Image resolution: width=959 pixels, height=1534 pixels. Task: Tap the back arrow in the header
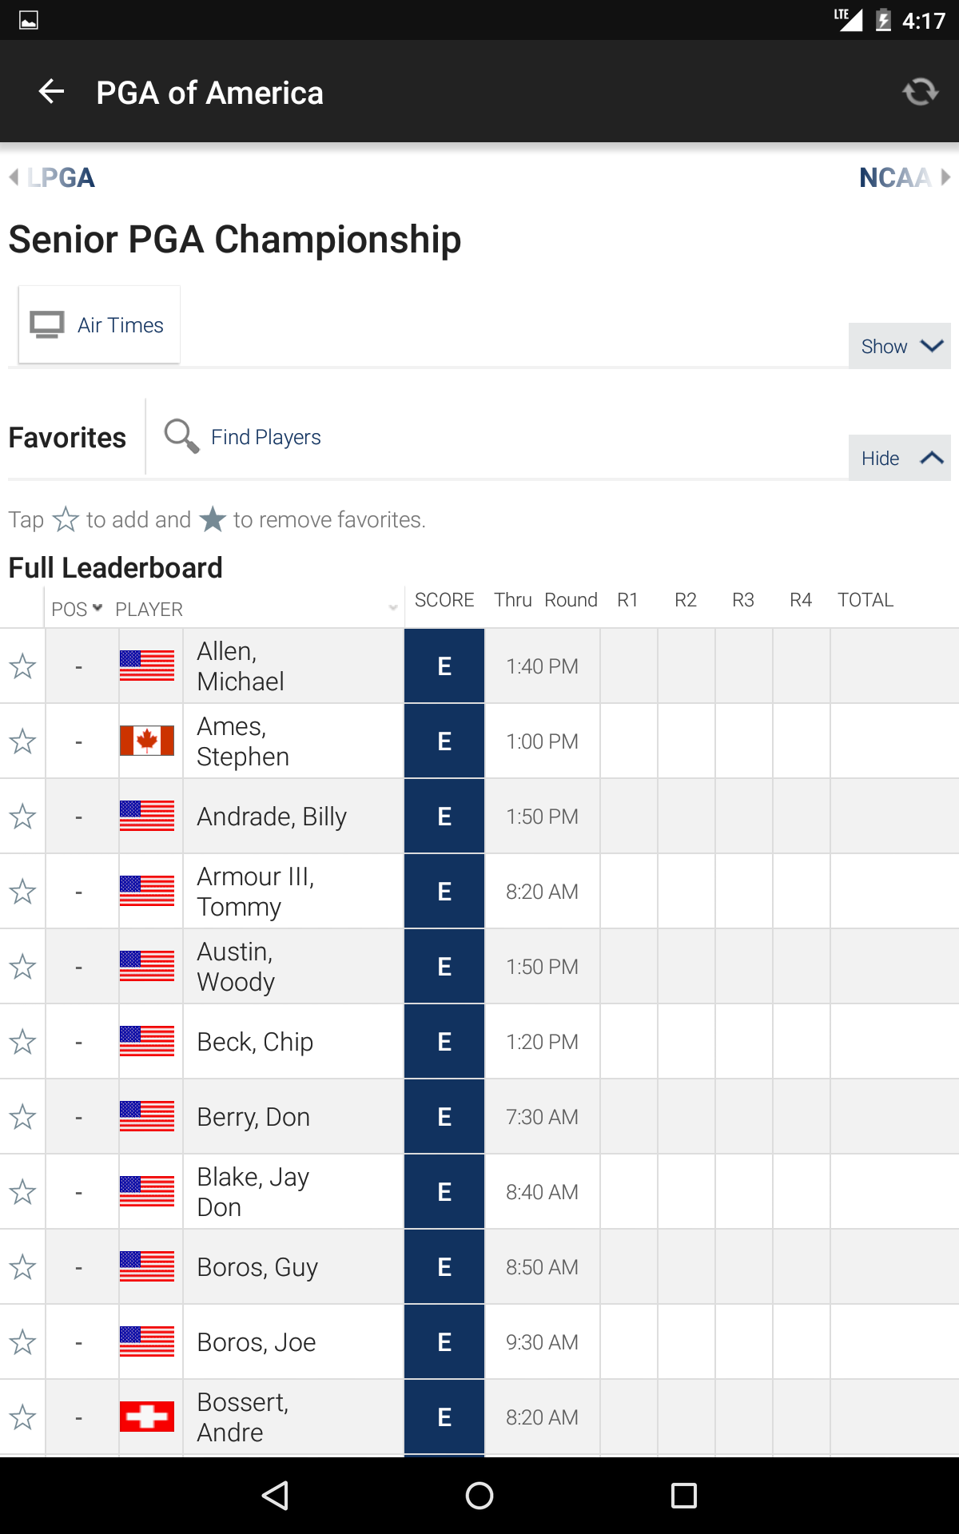coord(52,92)
